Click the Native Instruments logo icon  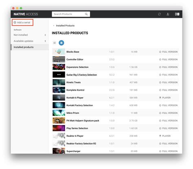177,14
